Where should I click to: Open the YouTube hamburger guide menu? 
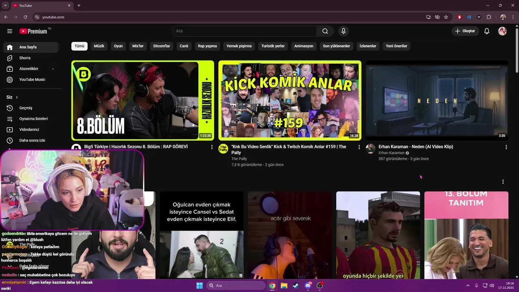10,31
